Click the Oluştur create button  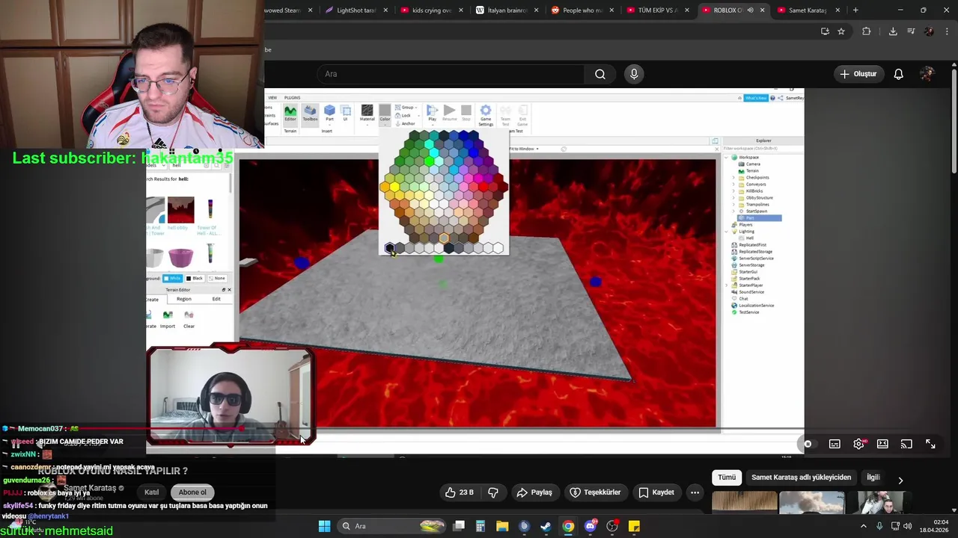[x=858, y=74]
